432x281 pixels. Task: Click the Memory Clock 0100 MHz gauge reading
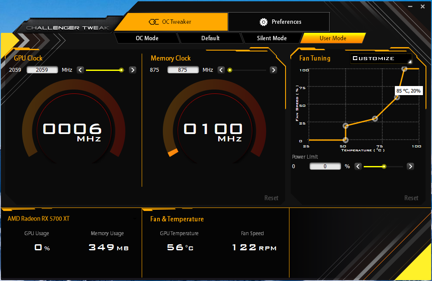[x=213, y=132]
